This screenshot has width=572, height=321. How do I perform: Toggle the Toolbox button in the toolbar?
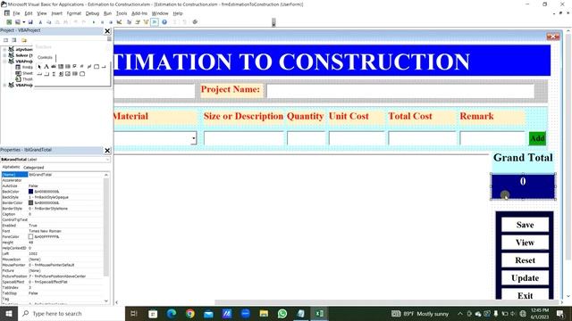click(155, 21)
